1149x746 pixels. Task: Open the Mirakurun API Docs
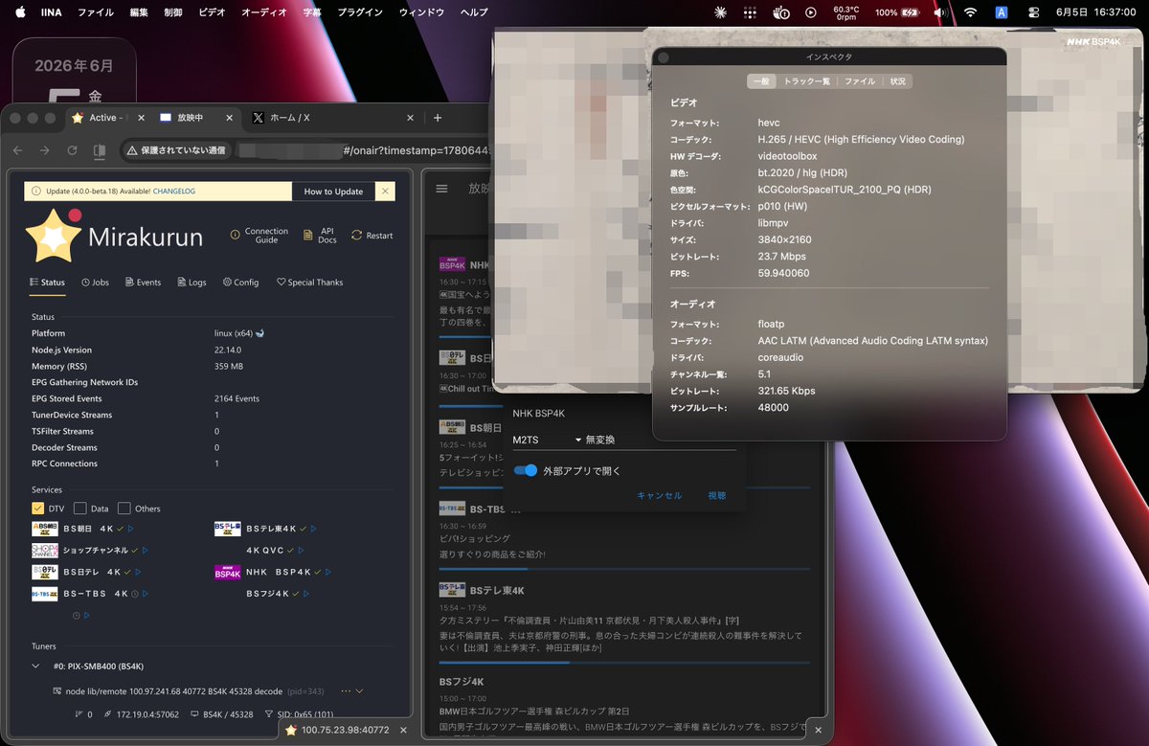click(x=320, y=236)
